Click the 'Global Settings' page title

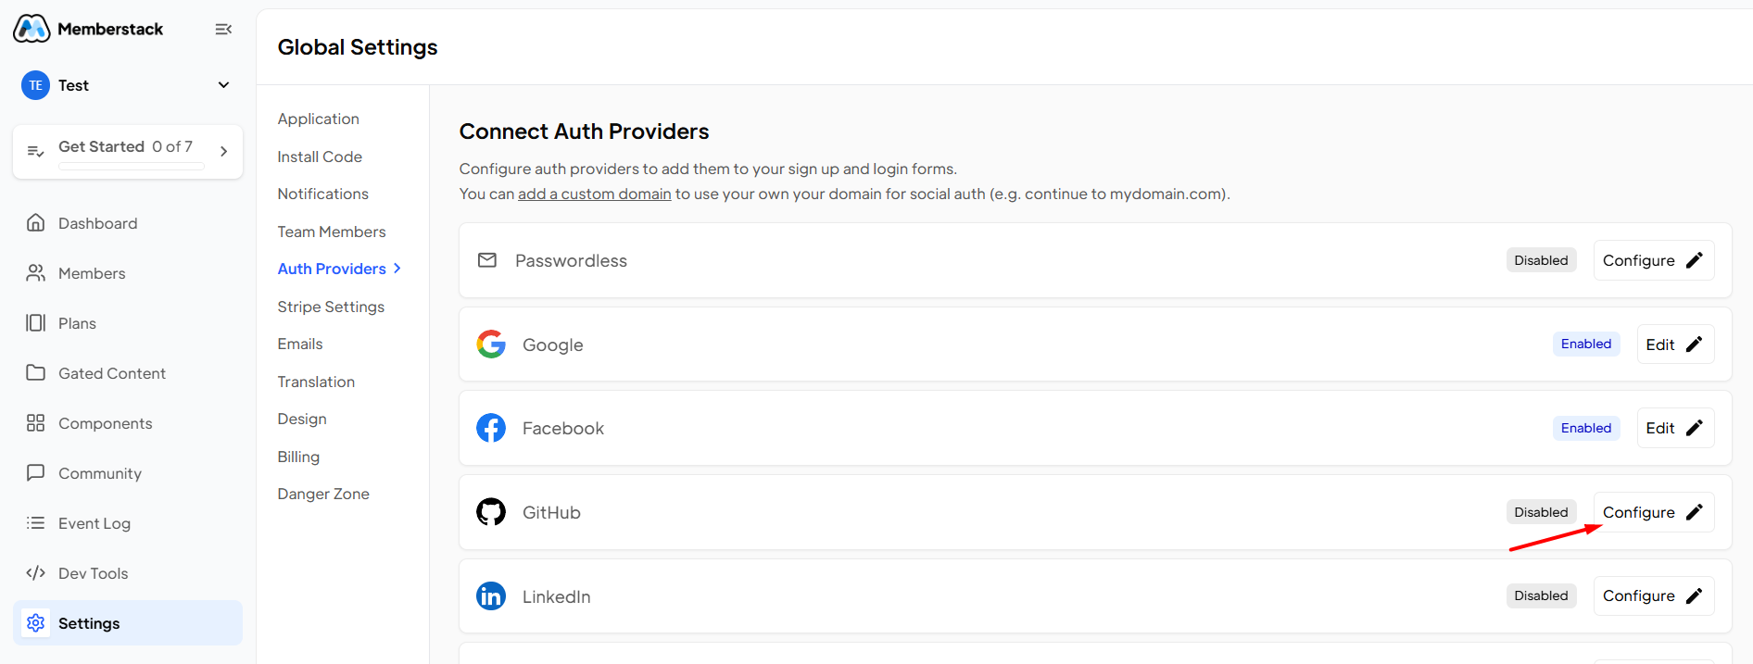[358, 47]
